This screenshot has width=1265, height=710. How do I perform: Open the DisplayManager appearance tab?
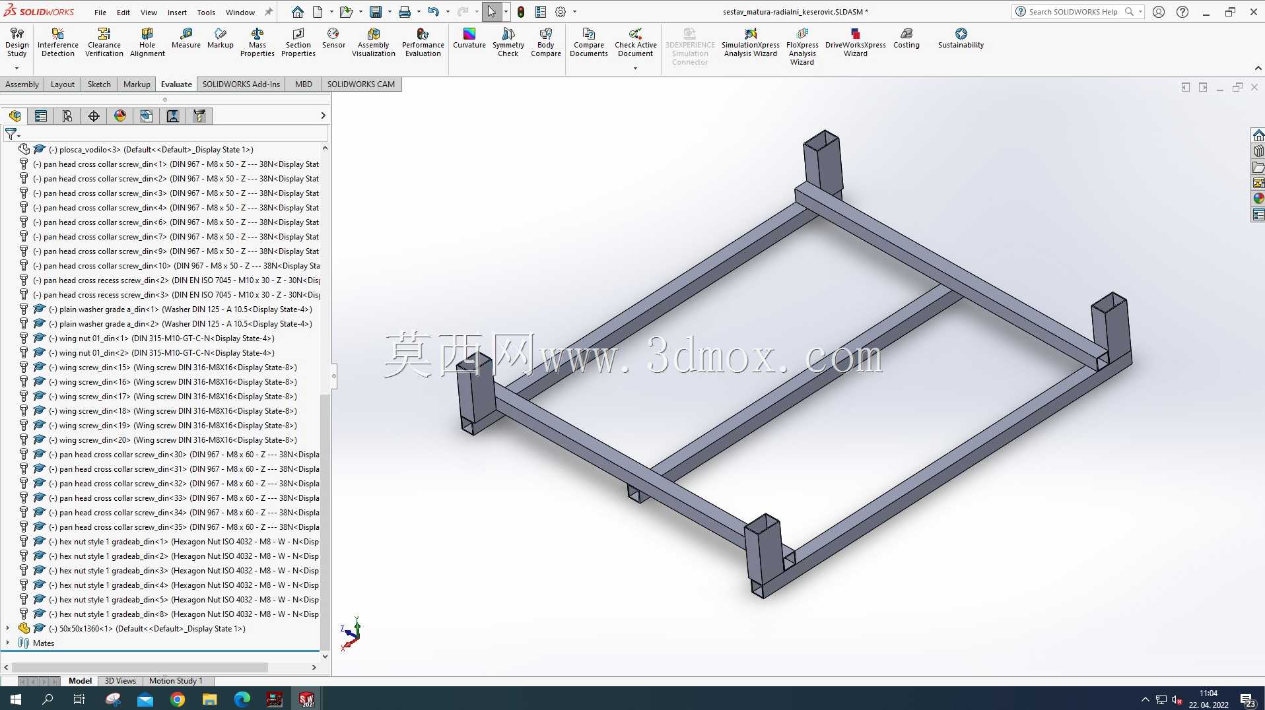[x=120, y=116]
